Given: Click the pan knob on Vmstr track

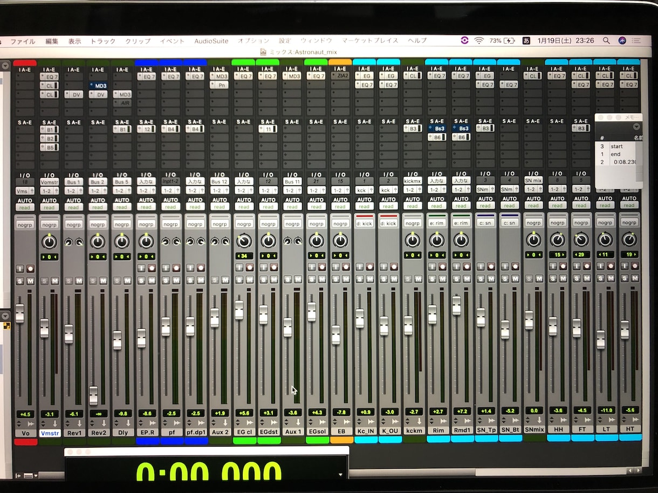Looking at the screenshot, I should coord(49,241).
